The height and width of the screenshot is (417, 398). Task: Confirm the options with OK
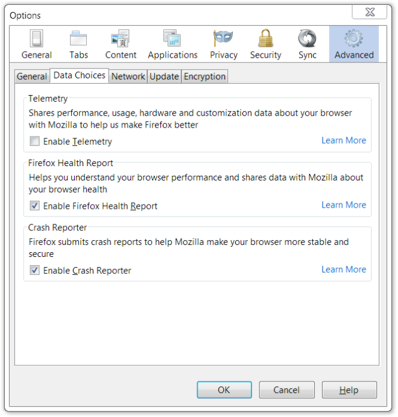click(x=224, y=390)
